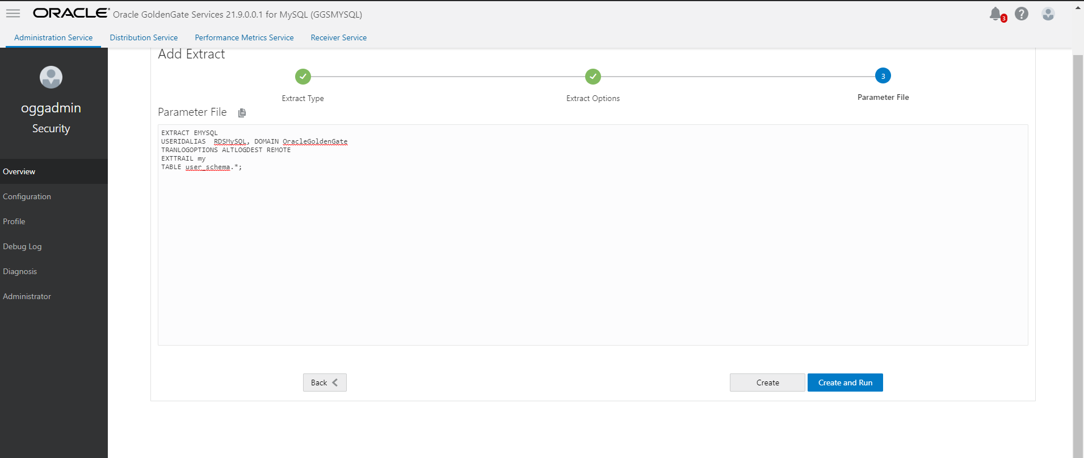Switch to the Administration Service tab
The height and width of the screenshot is (458, 1084).
coord(53,37)
